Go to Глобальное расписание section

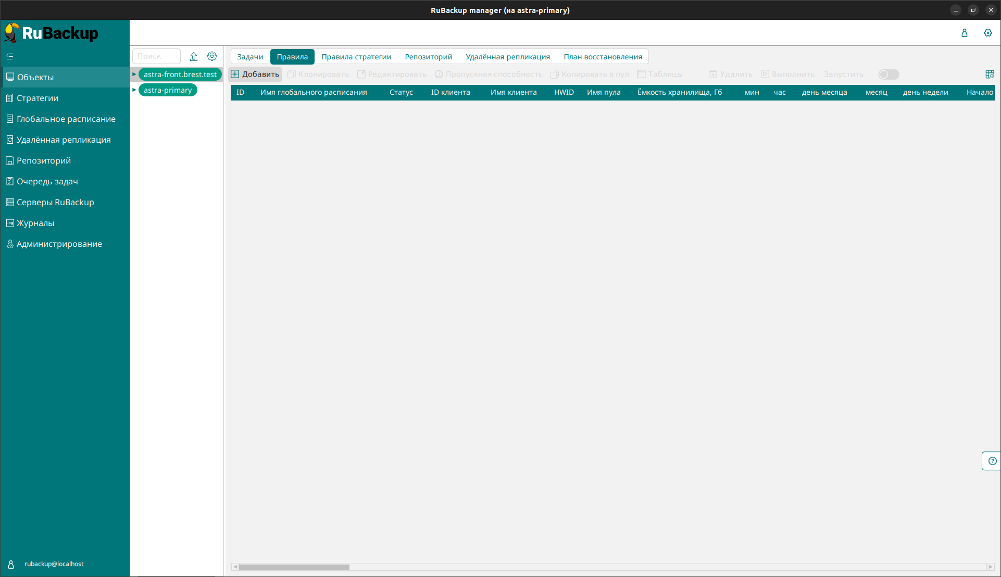[66, 119]
